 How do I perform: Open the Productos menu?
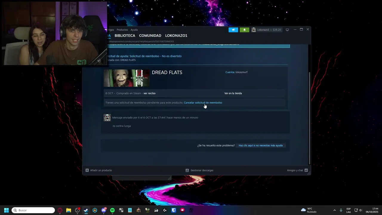(x=122, y=30)
